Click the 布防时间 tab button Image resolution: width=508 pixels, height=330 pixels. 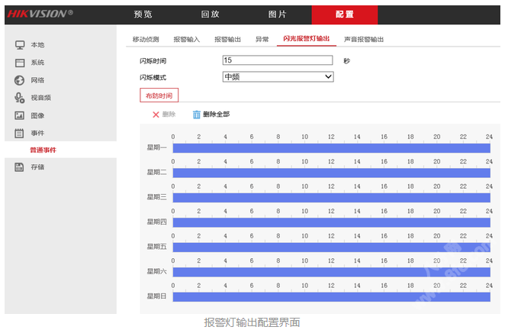coord(159,95)
